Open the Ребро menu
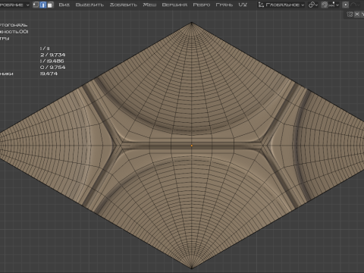This screenshot has width=364, height=273. tap(202, 5)
